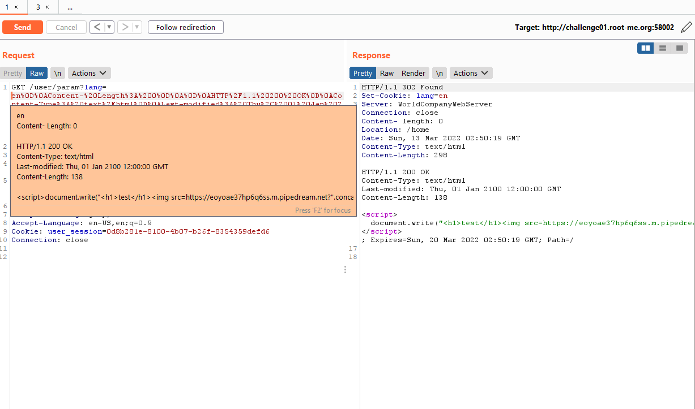695x409 pixels.
Task: Select the Raw view in Request panel
Action: point(37,73)
